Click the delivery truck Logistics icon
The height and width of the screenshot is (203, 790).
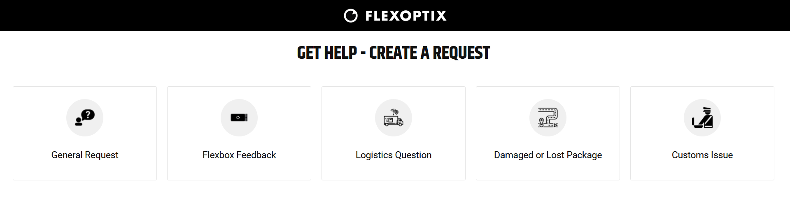coord(394,118)
